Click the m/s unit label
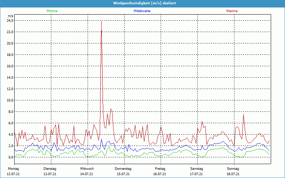Screen dimensions: 285x178 (x=11, y=16)
